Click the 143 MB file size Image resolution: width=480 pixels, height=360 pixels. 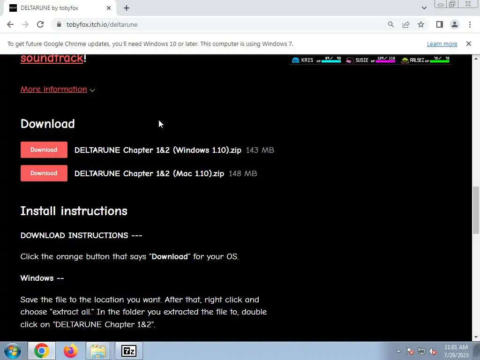pos(260,150)
